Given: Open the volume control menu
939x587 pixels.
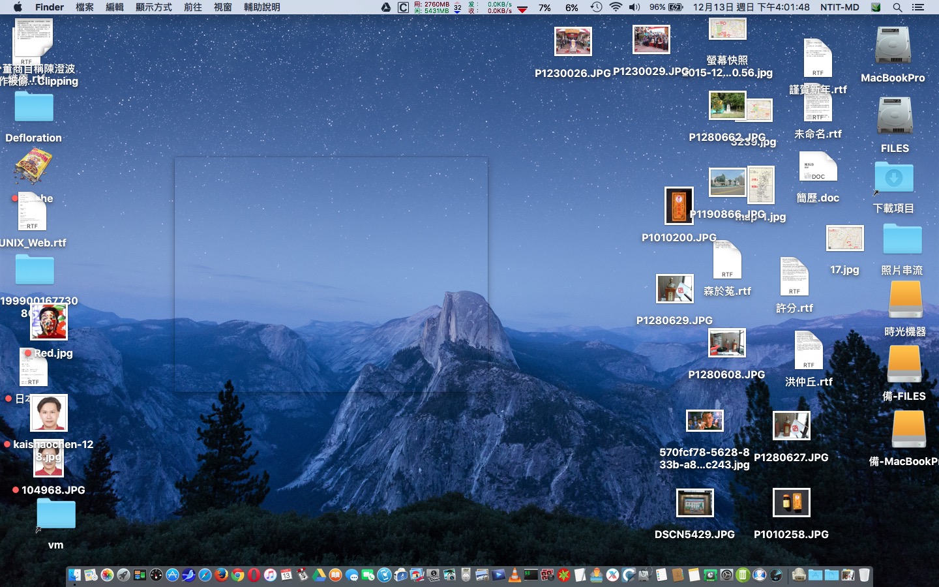Looking at the screenshot, I should click(634, 7).
